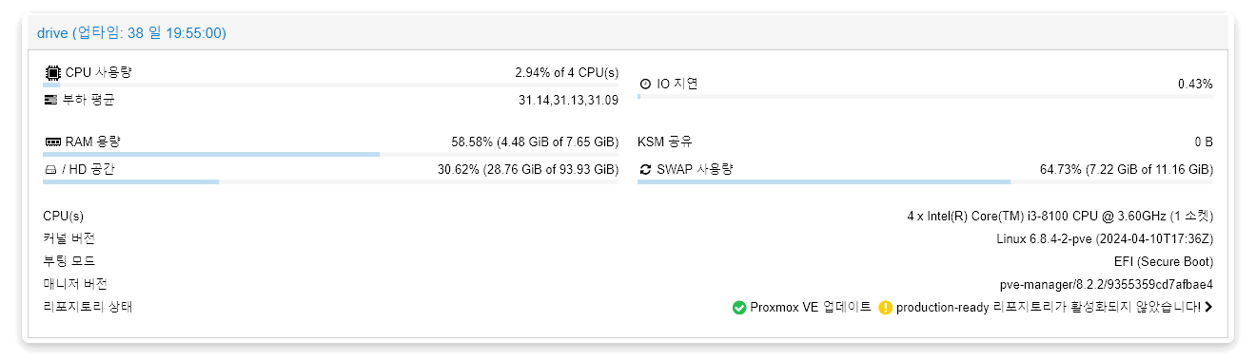Expand repository status chevron arrow
Screen dimensions: 1256x360
pos(1208,307)
